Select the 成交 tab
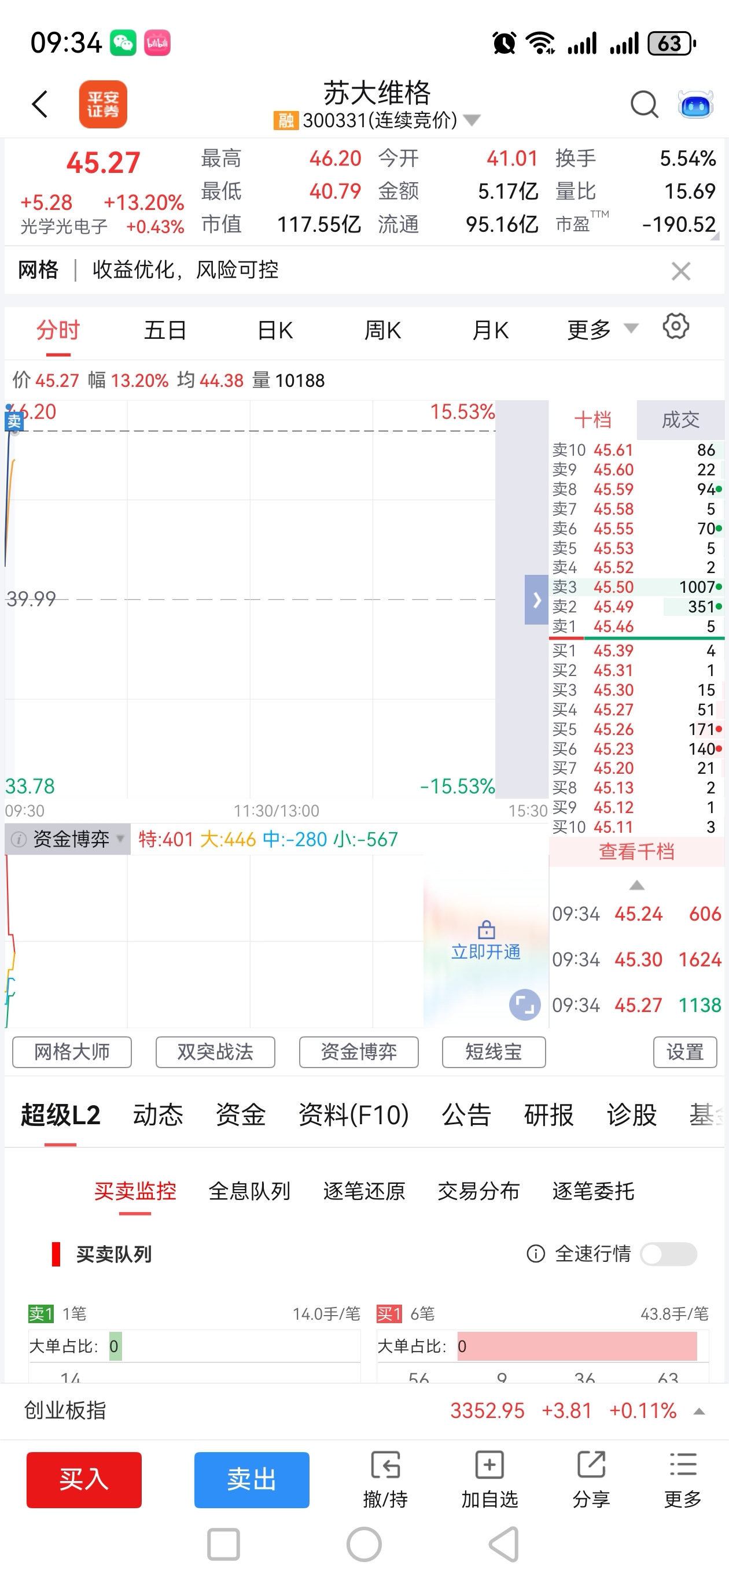This screenshot has width=729, height=1573. click(681, 419)
